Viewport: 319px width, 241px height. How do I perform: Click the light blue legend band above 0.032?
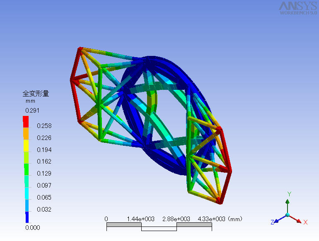coord(27,205)
